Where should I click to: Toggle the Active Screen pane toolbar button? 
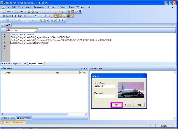click(x=56, y=16)
